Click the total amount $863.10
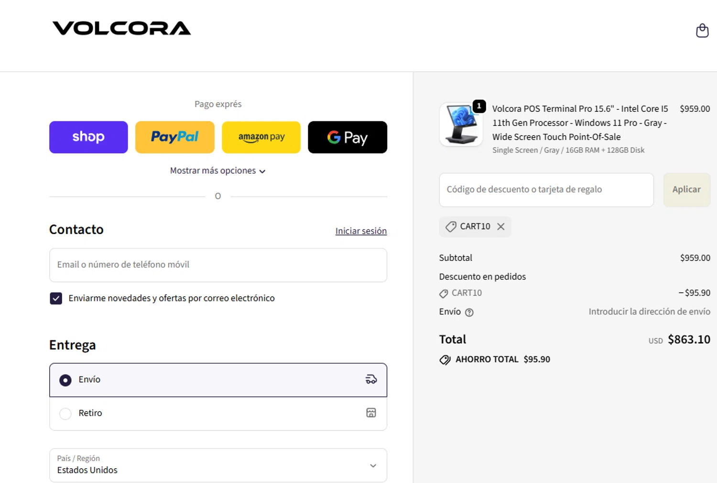The height and width of the screenshot is (483, 717). click(689, 340)
